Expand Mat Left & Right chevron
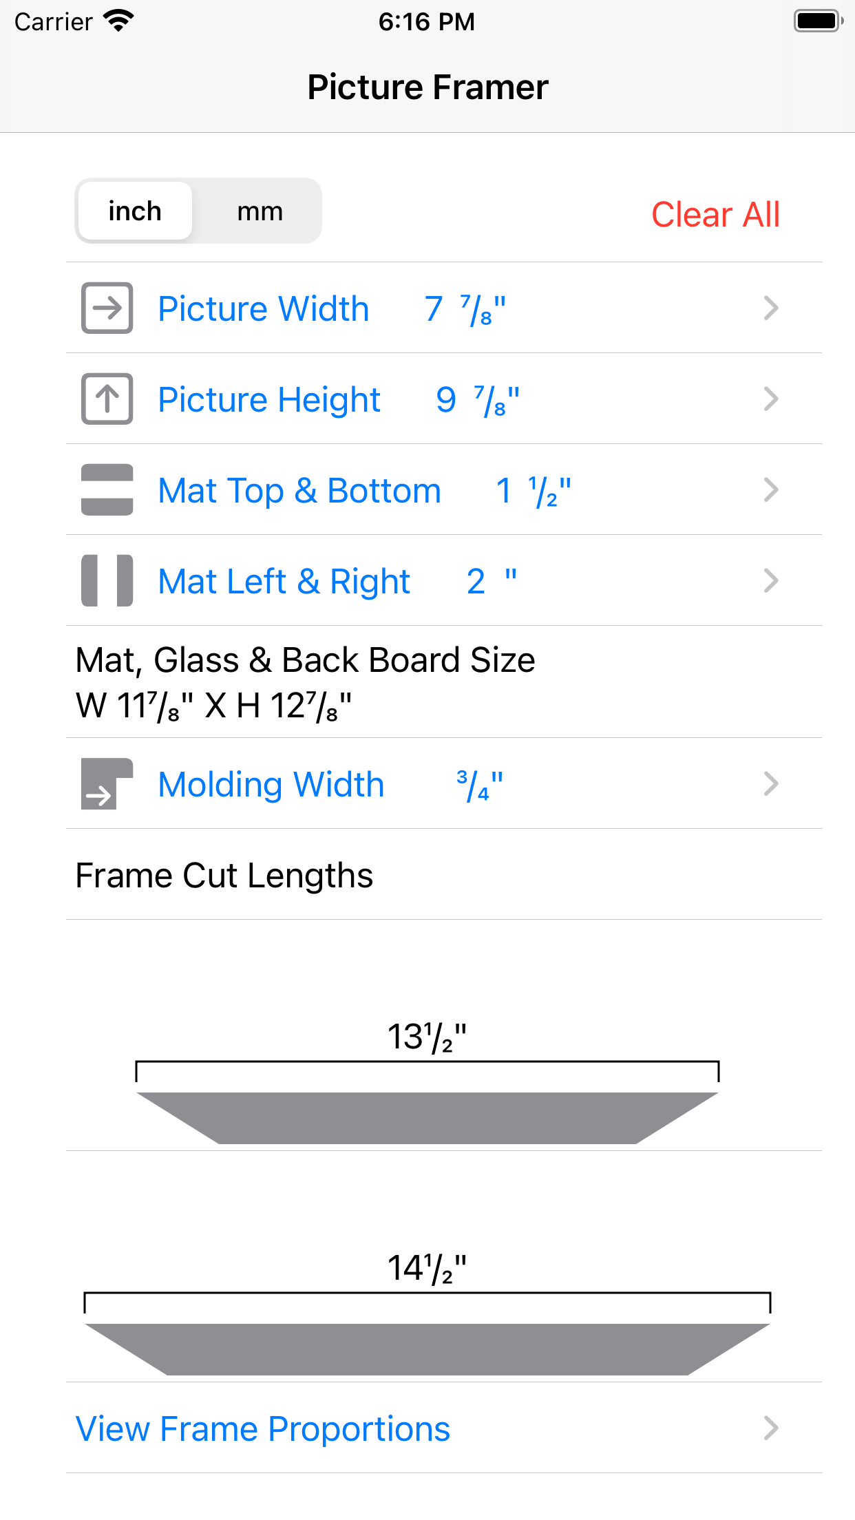 [x=771, y=580]
